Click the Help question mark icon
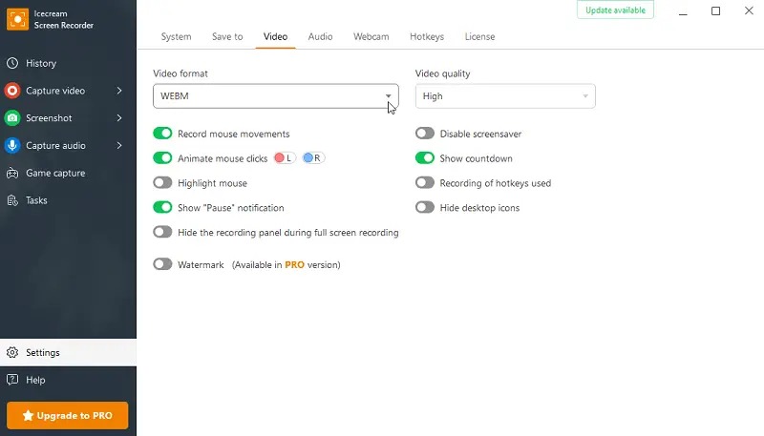The width and height of the screenshot is (764, 436). point(12,380)
